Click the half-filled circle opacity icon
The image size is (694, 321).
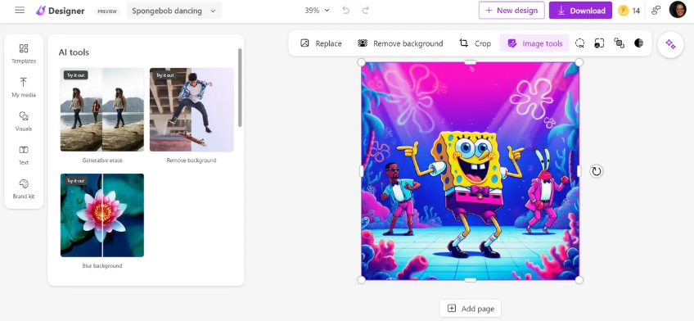(638, 43)
